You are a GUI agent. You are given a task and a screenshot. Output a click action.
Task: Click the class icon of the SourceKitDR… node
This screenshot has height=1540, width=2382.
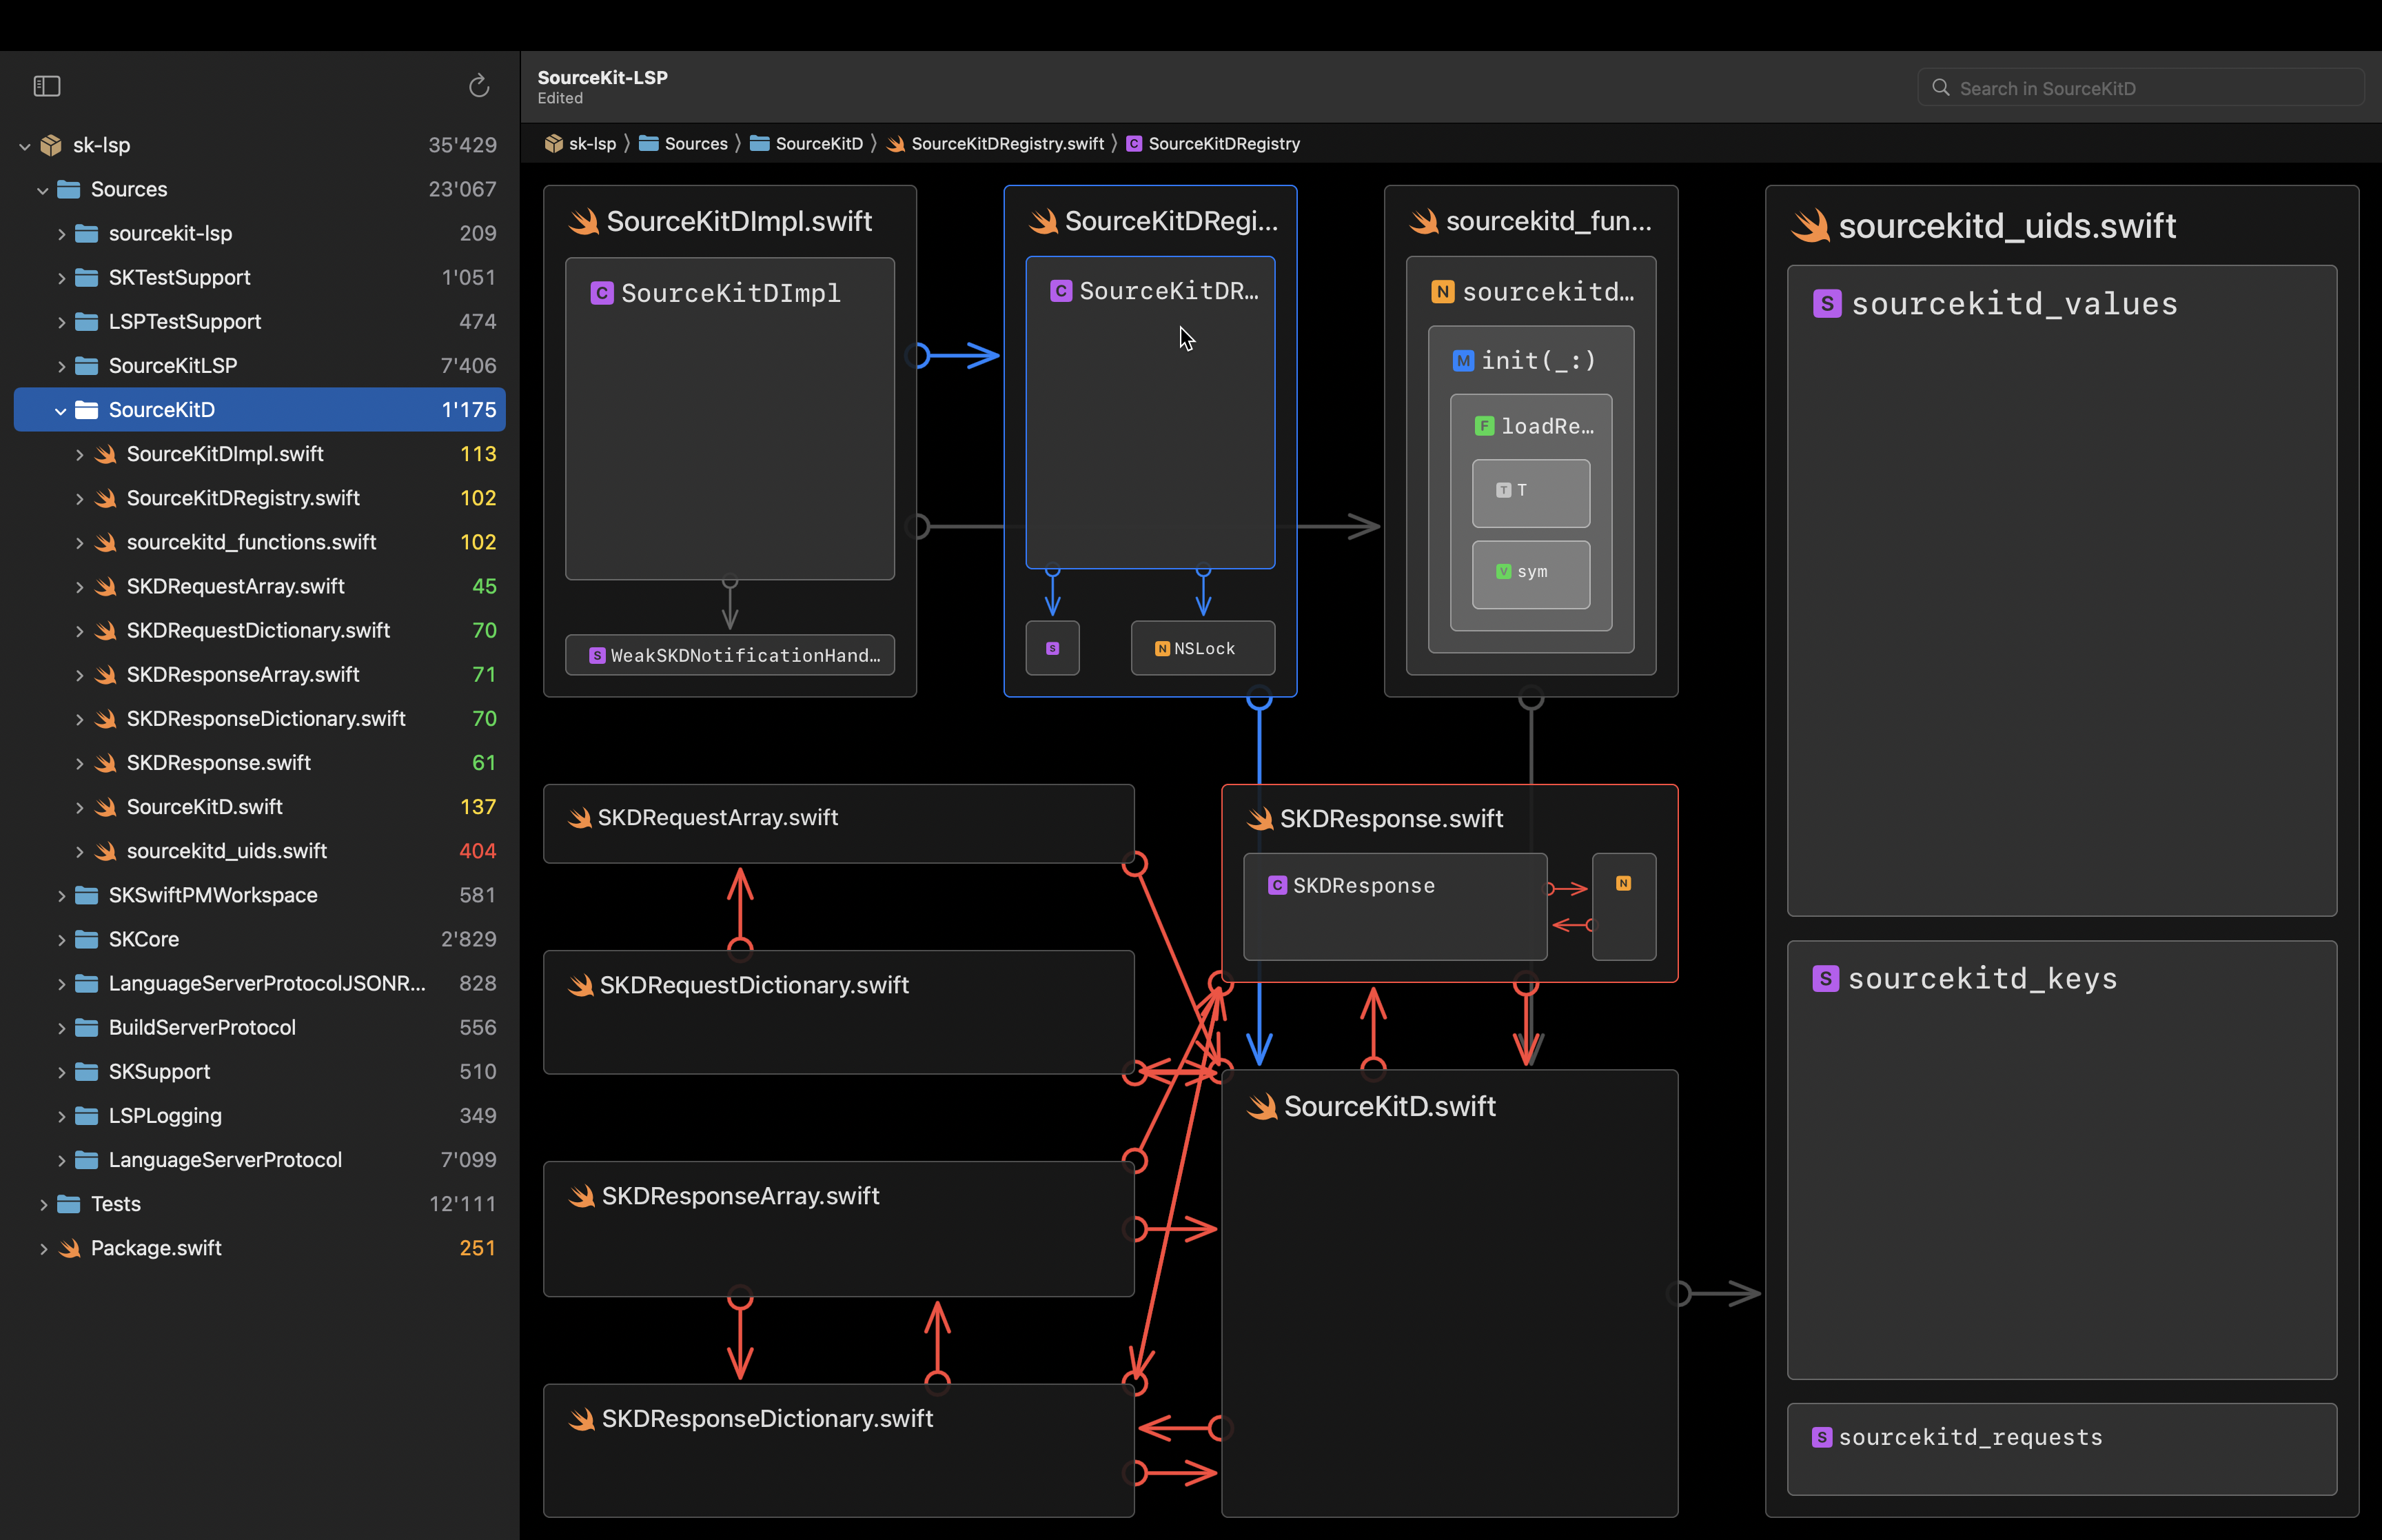click(x=1061, y=291)
